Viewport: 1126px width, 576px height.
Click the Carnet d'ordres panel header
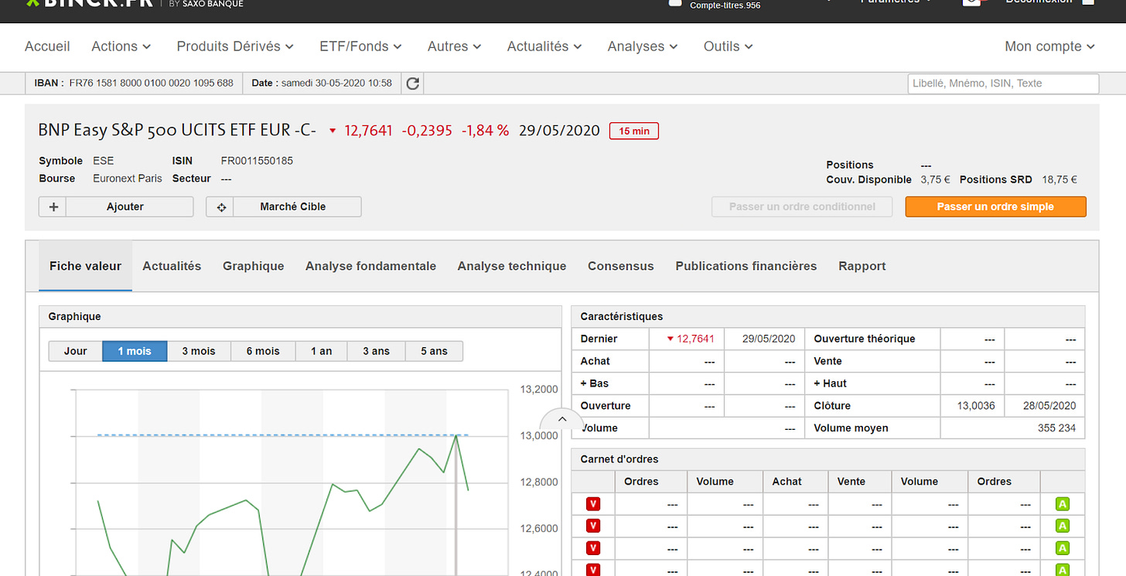tap(828, 459)
